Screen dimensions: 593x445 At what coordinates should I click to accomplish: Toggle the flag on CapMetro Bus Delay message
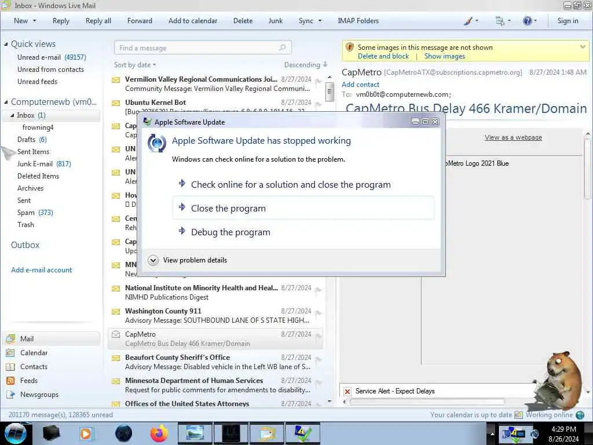[x=318, y=336]
